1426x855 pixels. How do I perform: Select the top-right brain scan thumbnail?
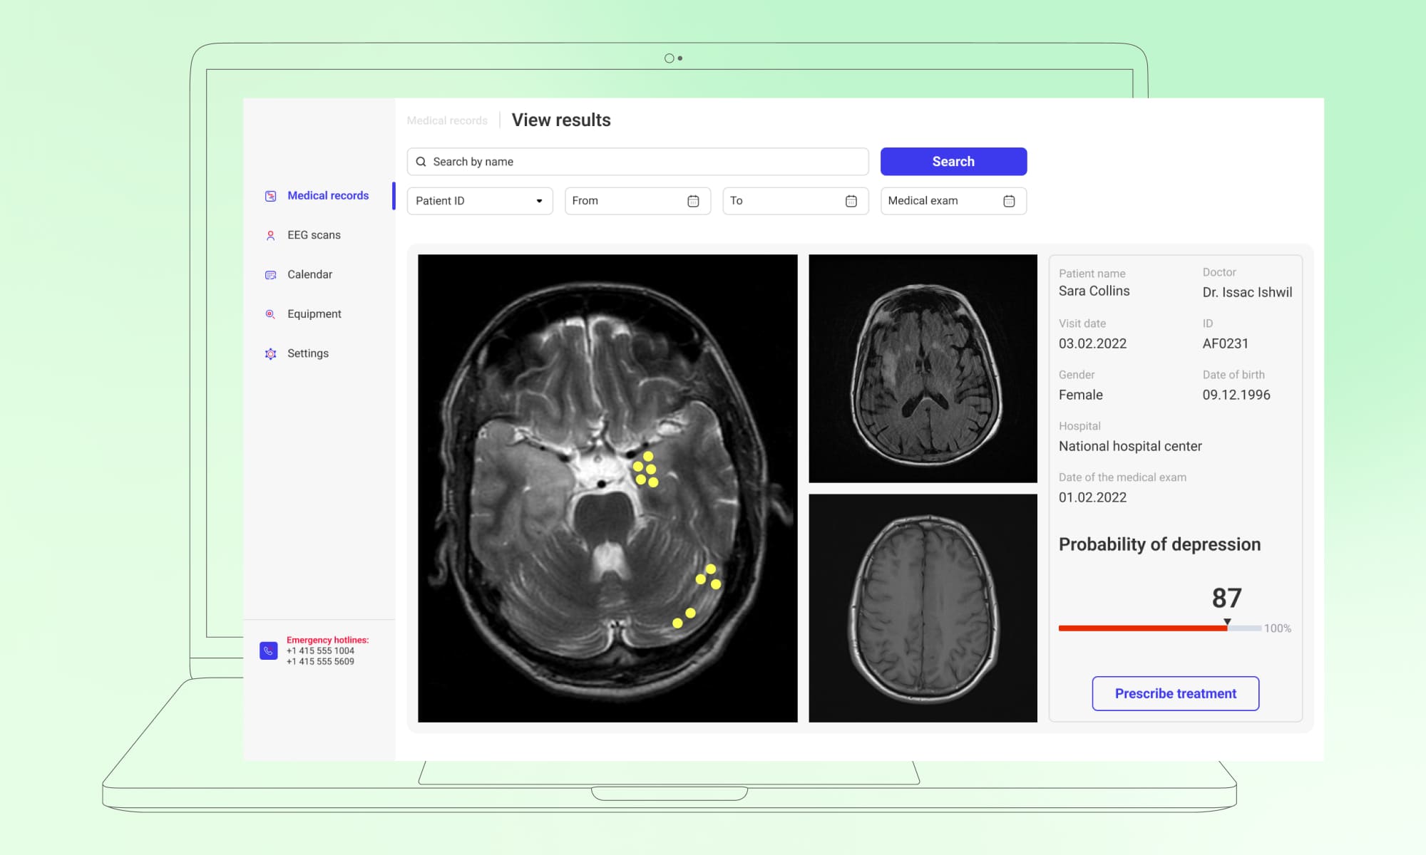[923, 368]
